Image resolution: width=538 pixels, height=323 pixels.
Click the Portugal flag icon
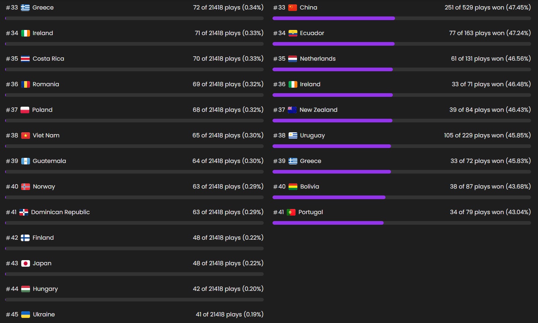click(291, 212)
